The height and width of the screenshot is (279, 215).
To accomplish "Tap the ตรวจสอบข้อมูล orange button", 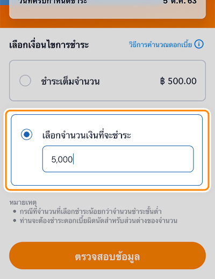I will click(x=107, y=255).
